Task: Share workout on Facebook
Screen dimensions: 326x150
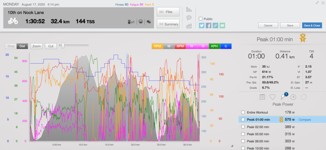Action: [209, 25]
